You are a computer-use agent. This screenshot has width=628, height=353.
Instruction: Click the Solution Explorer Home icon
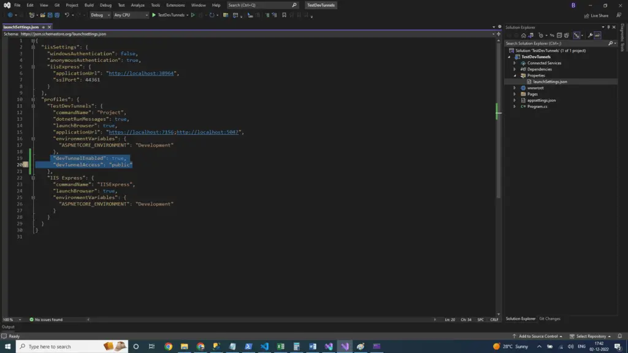point(524,35)
